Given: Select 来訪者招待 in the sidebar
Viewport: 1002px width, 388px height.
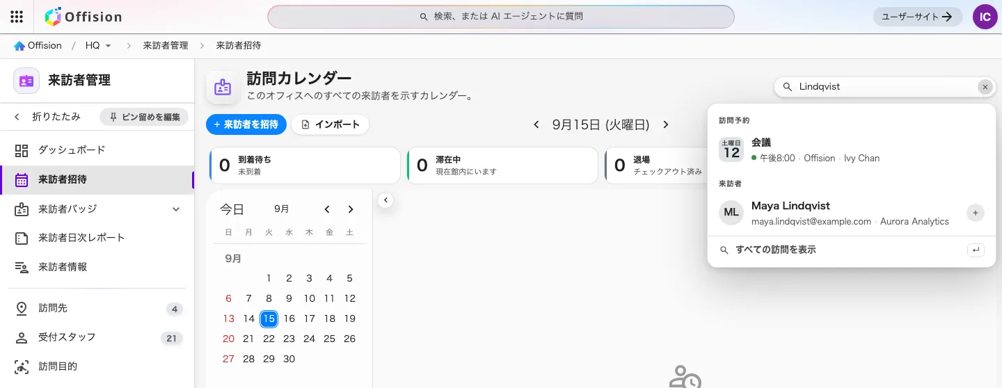Looking at the screenshot, I should 97,179.
